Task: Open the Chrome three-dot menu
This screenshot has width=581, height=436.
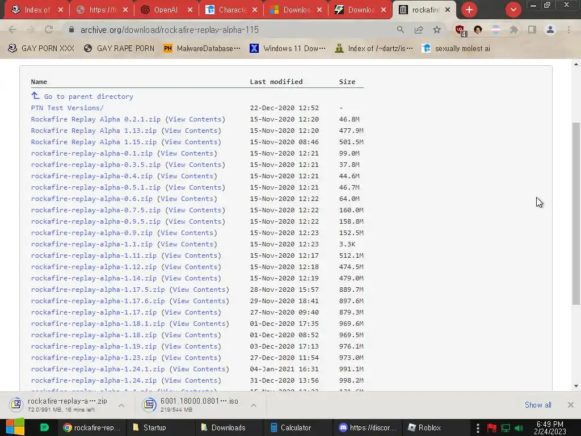Action: pyautogui.click(x=569, y=30)
